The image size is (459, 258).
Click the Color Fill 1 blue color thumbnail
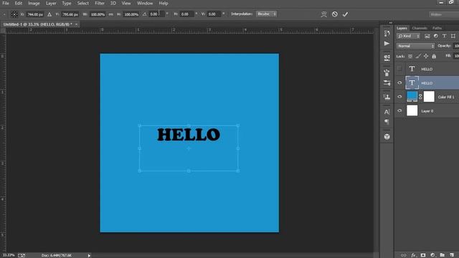[x=412, y=96]
